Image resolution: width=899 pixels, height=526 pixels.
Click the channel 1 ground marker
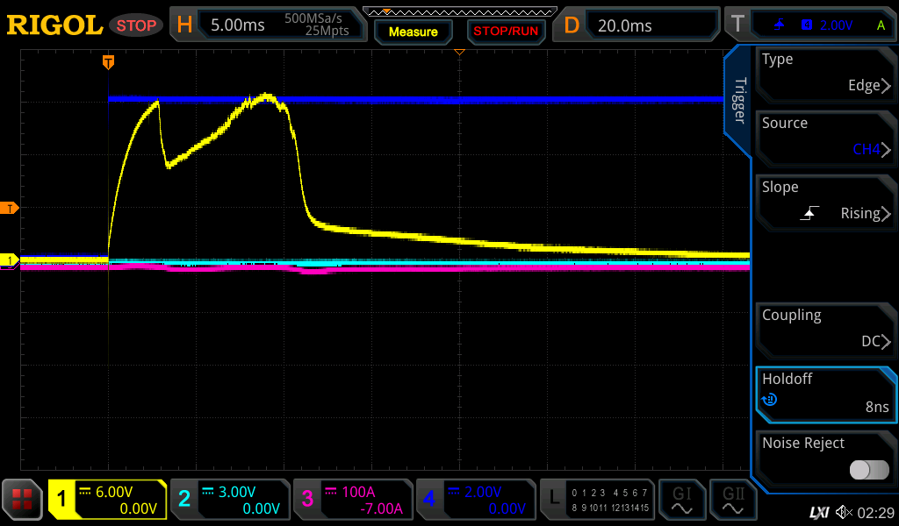pyautogui.click(x=11, y=260)
